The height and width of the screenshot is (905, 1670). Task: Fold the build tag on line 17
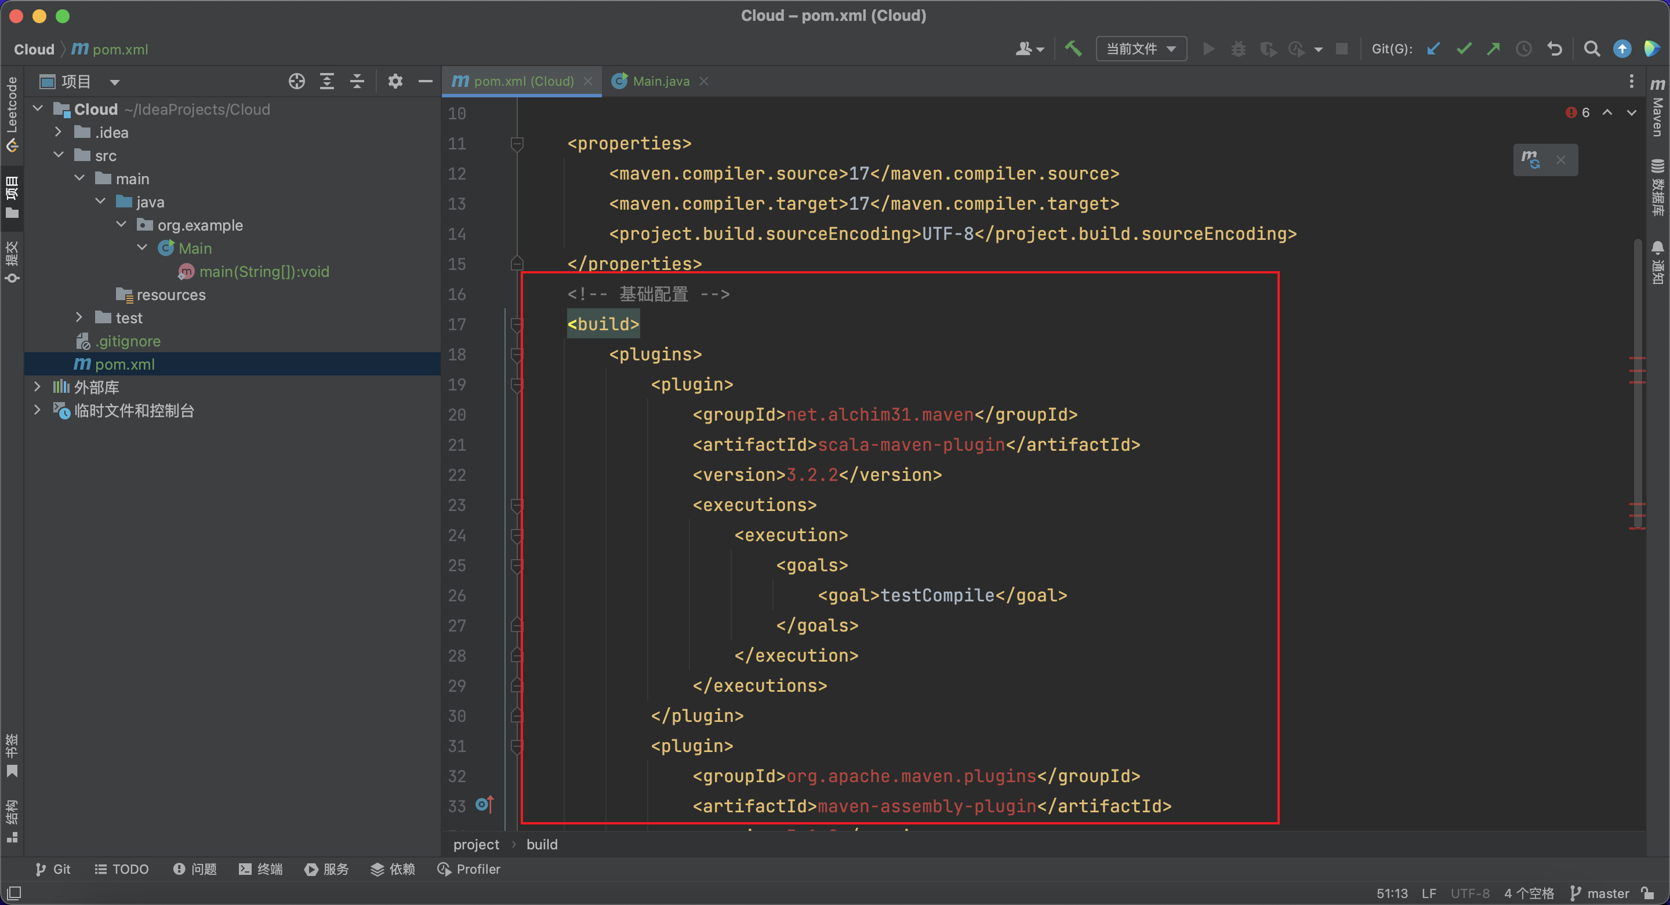[517, 324]
